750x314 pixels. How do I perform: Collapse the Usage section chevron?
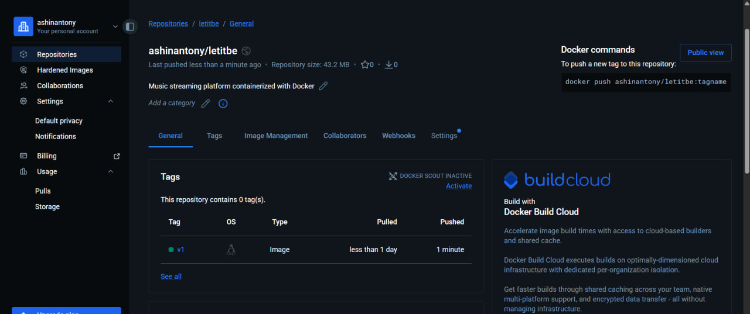111,171
